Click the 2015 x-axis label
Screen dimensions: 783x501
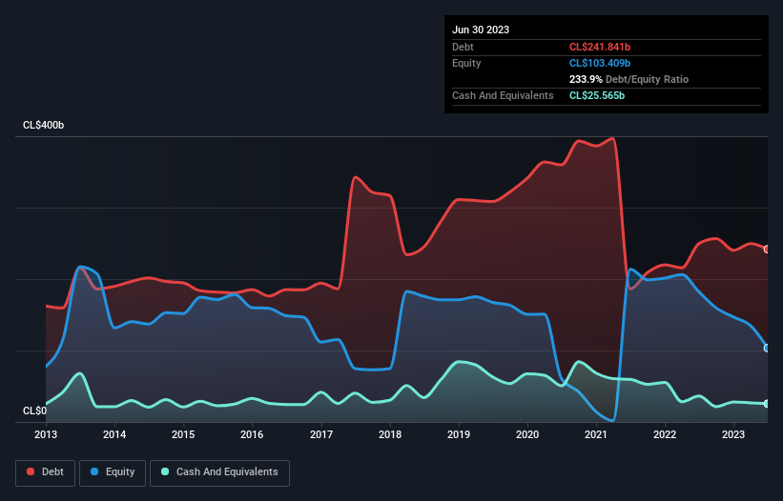click(183, 434)
